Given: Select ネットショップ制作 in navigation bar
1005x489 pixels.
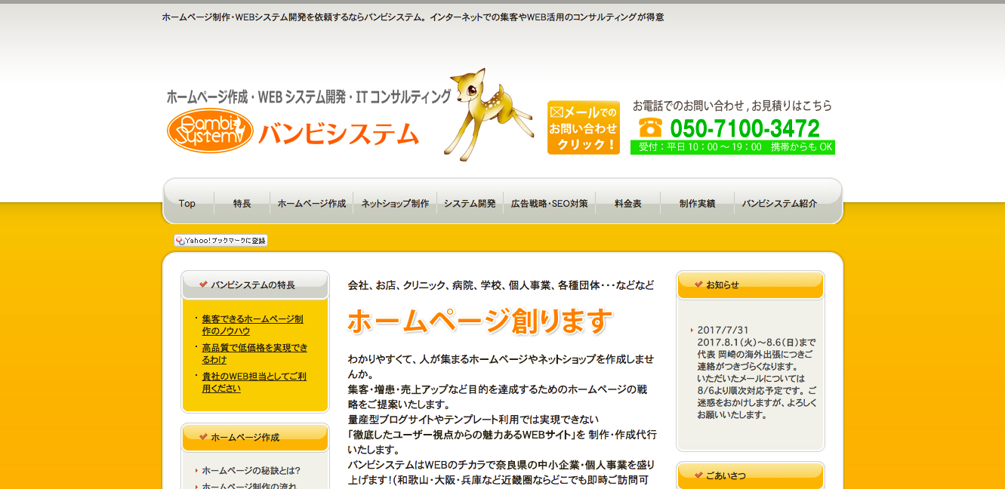Looking at the screenshot, I should 394,204.
